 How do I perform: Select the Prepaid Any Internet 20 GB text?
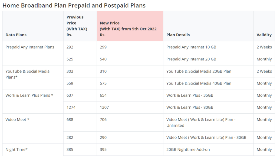click(191, 59)
